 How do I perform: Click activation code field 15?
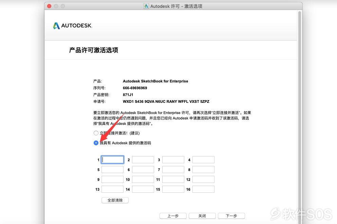point(173,189)
